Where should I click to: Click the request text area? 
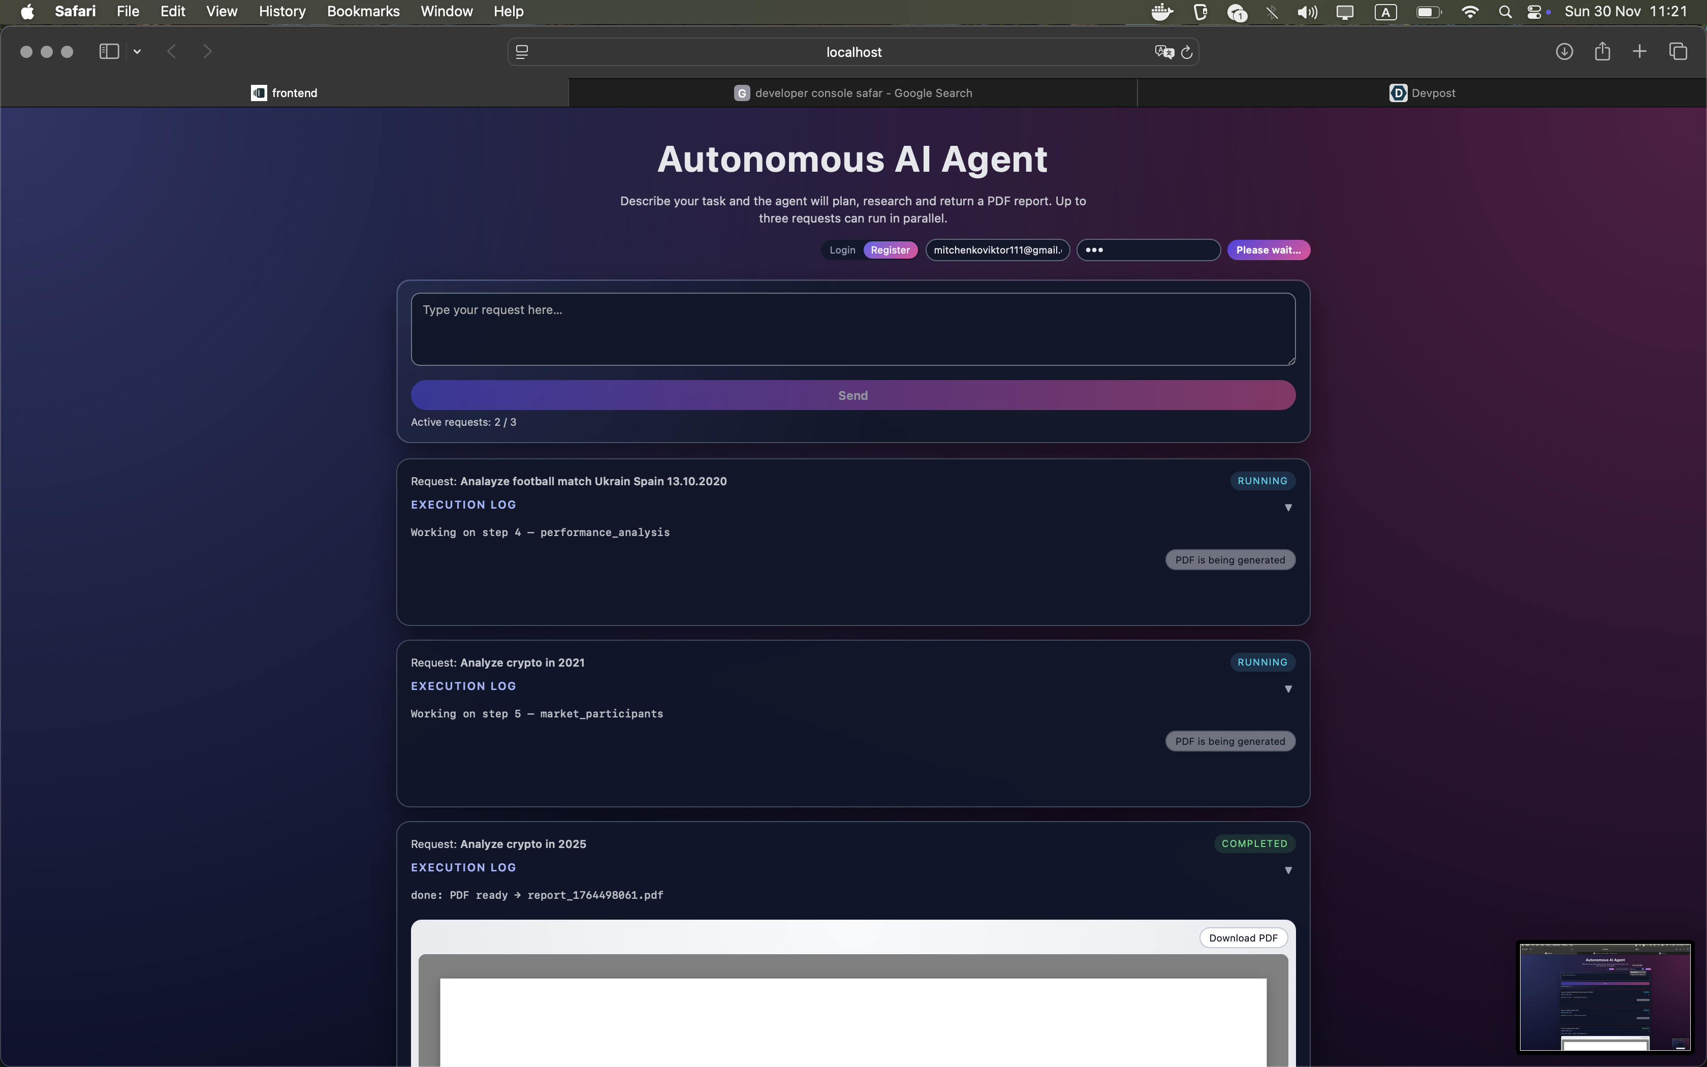coord(852,329)
